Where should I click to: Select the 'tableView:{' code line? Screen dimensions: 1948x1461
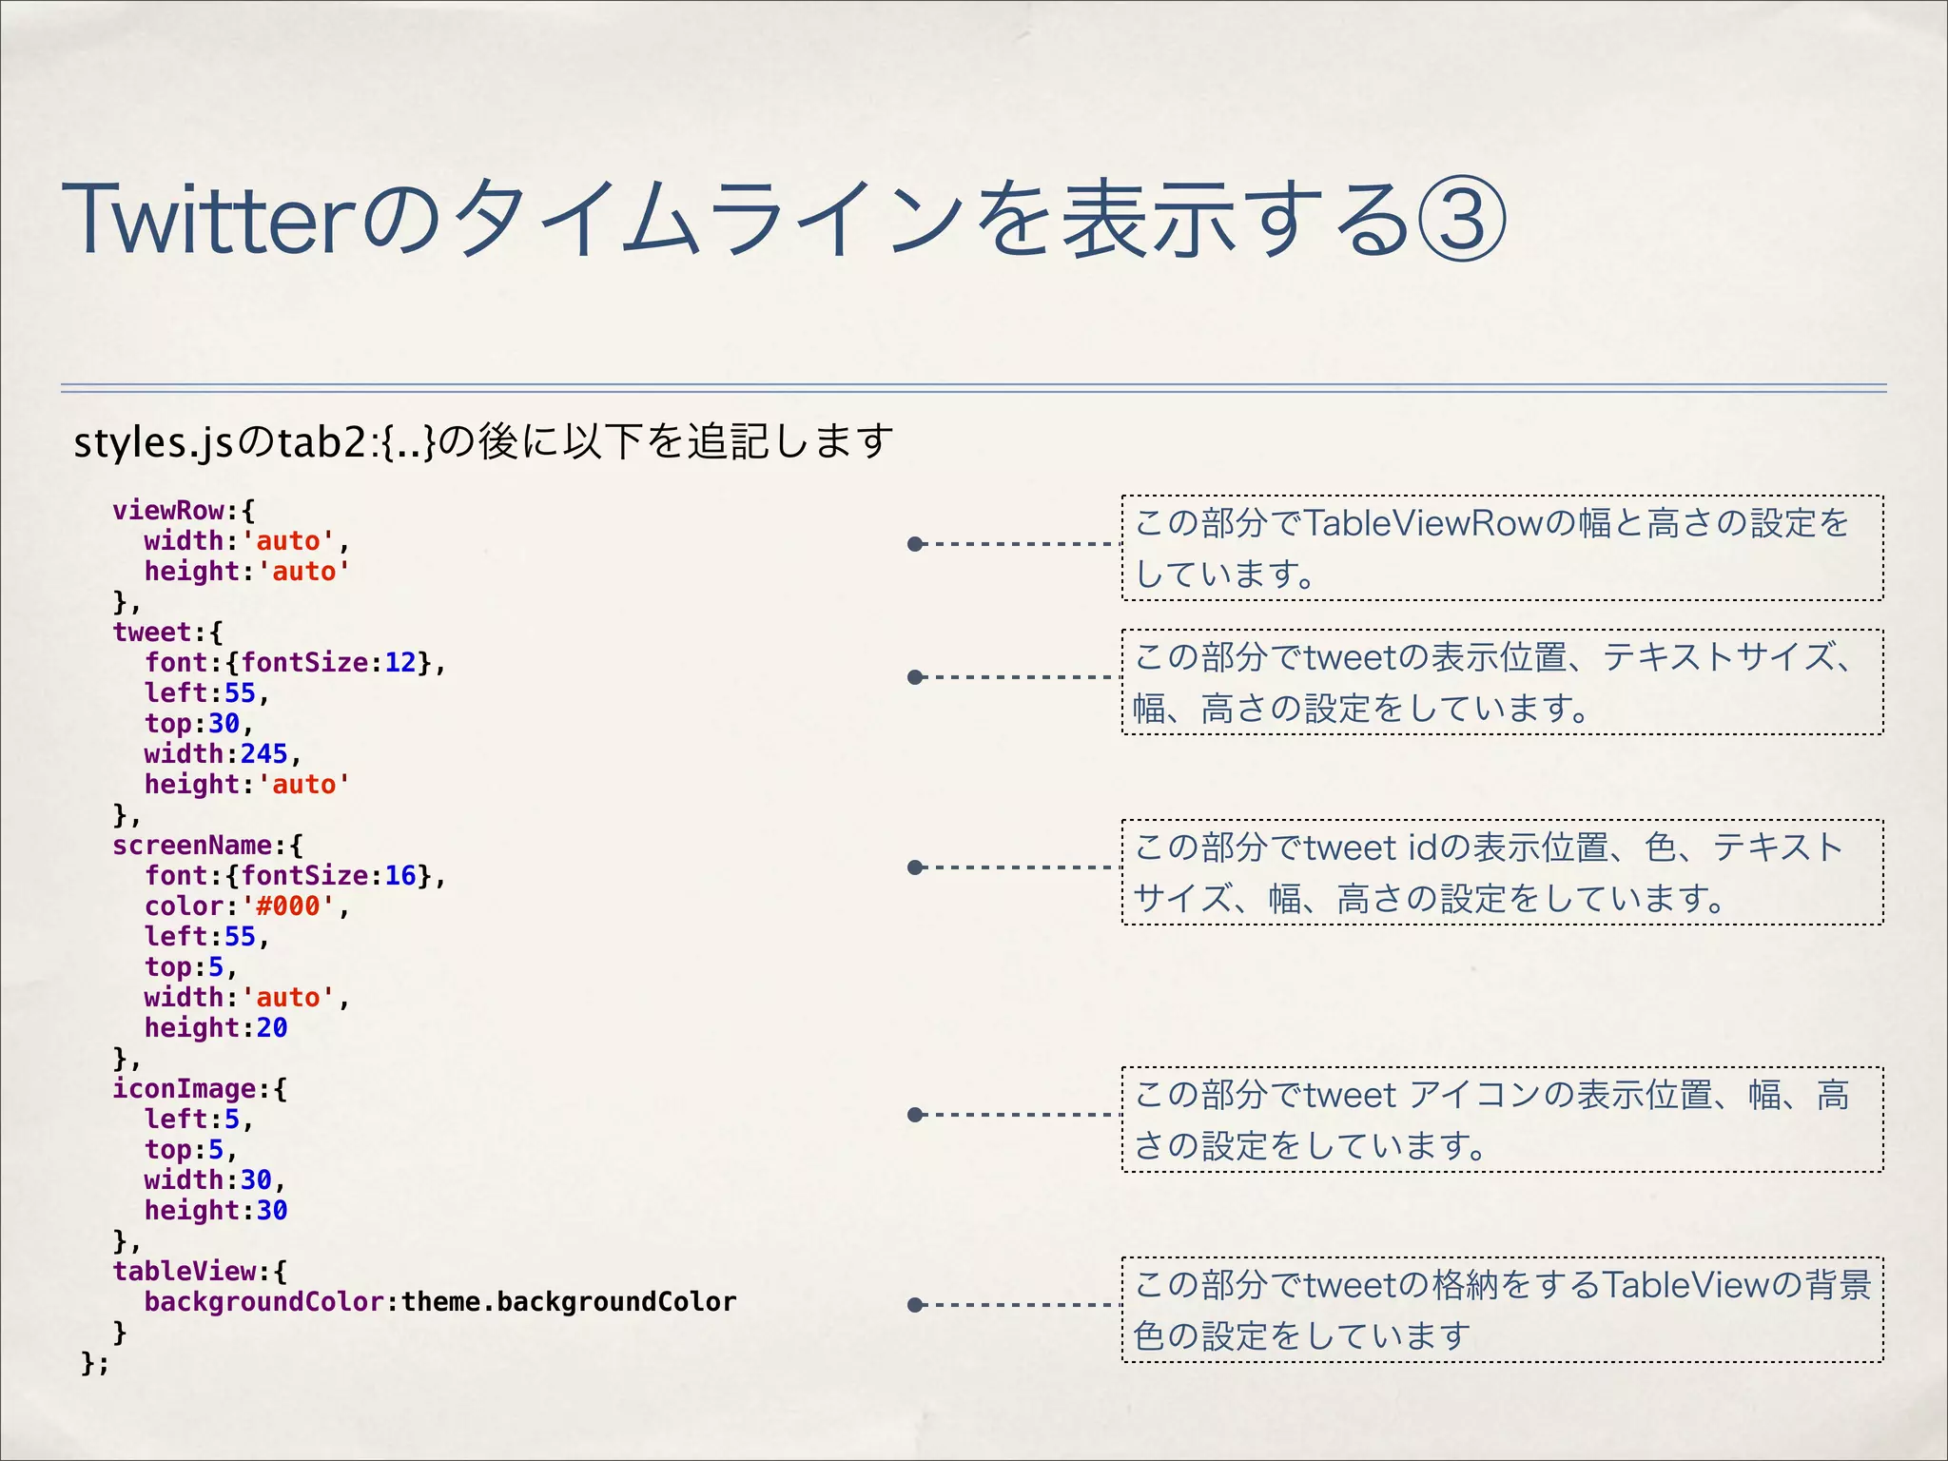pyautogui.click(x=200, y=1272)
